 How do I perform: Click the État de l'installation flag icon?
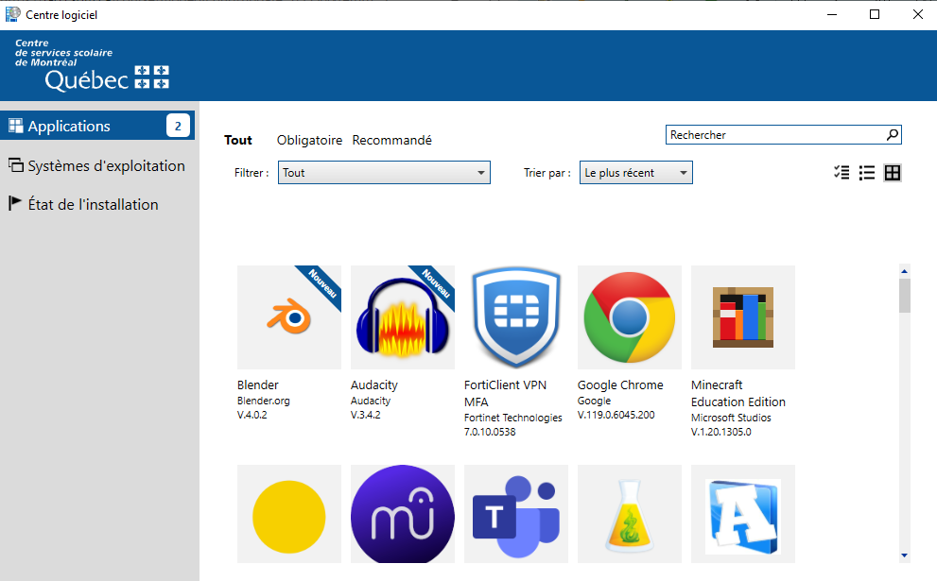(x=15, y=203)
